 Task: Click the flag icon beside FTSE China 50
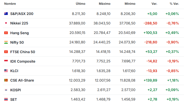[6, 52]
